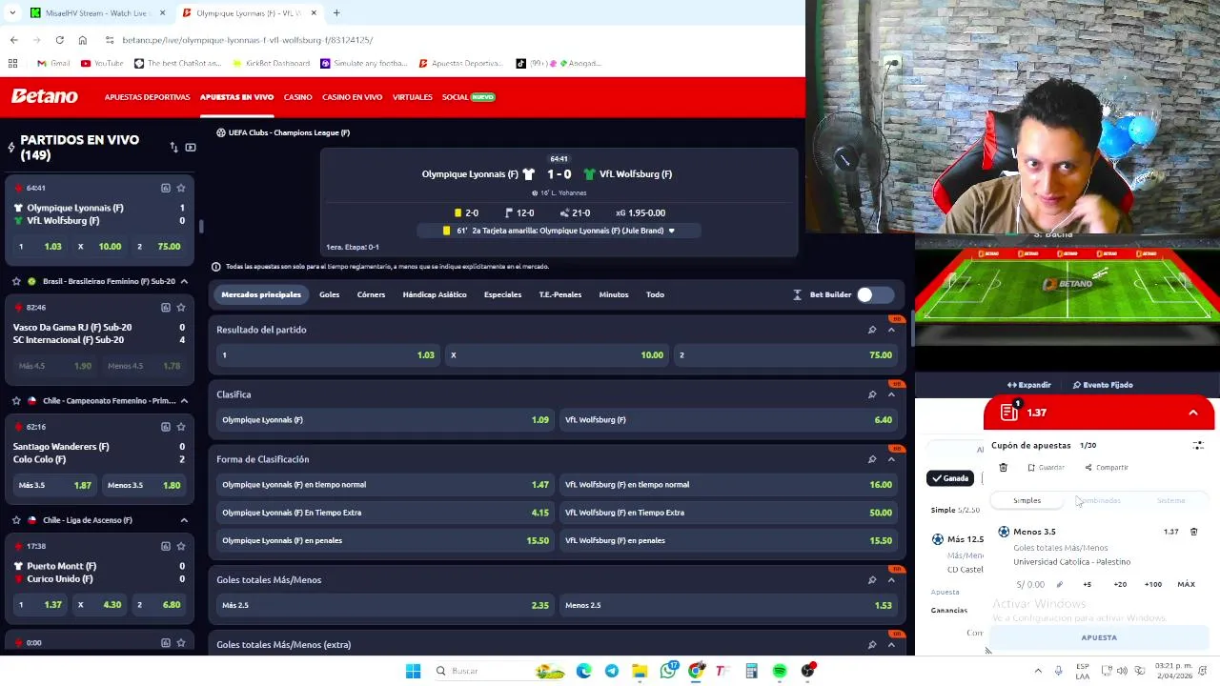Collapse the bet slip header arrow
The width and height of the screenshot is (1220, 686).
1192,413
